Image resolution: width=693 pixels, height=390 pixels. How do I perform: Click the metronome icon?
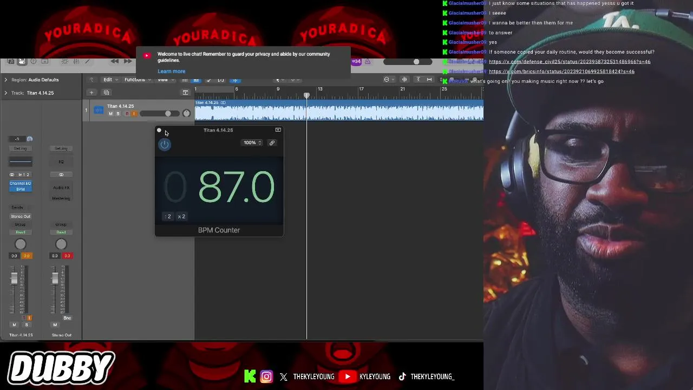[x=368, y=61]
